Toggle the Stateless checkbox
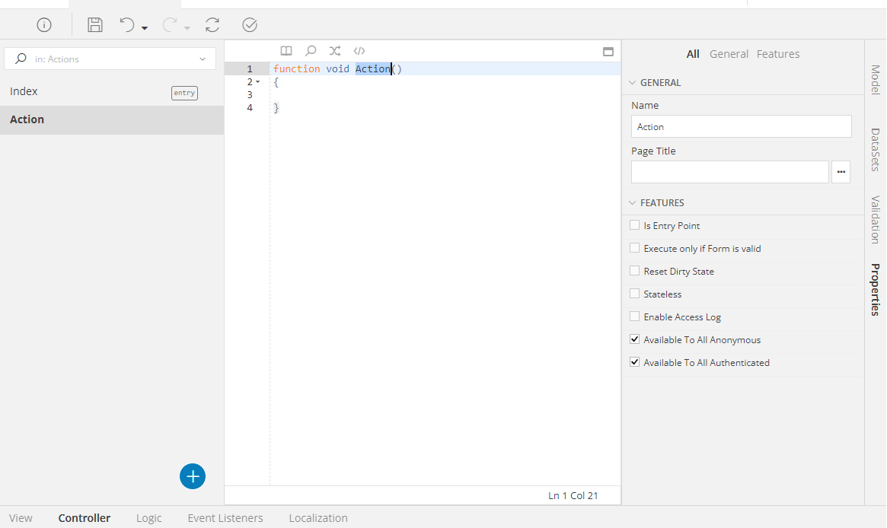The image size is (887, 528). pos(635,294)
